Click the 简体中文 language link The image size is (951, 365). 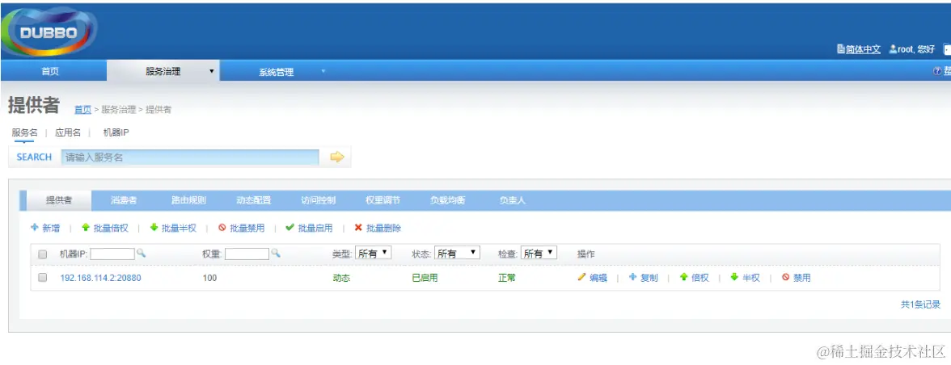tap(863, 49)
